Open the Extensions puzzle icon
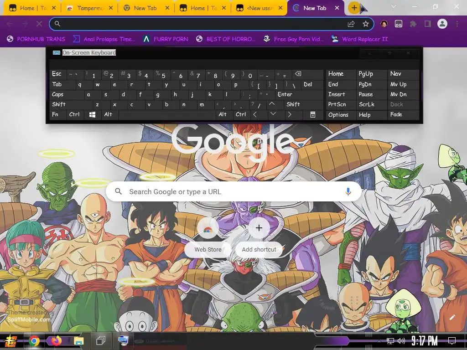 [413, 24]
